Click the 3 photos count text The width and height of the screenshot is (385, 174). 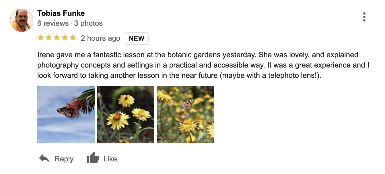(88, 23)
